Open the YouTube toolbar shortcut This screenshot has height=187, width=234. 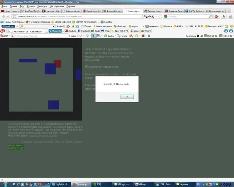click(71, 31)
